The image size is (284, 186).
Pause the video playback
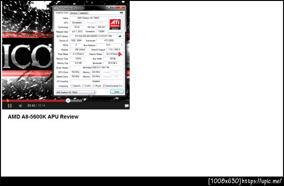(x=10, y=106)
